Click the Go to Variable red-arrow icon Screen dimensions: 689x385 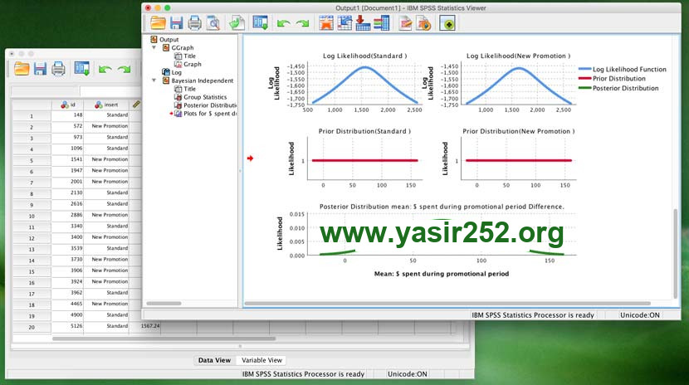pos(363,23)
